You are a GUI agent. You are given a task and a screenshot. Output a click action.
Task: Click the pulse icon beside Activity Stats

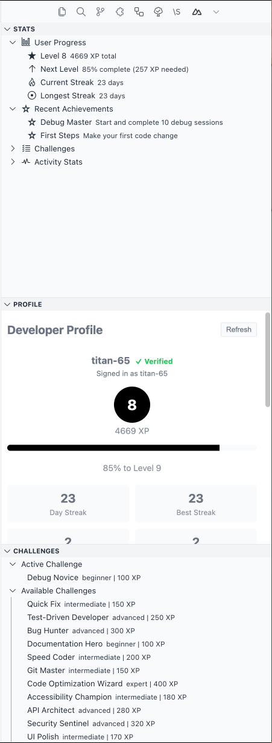point(26,162)
